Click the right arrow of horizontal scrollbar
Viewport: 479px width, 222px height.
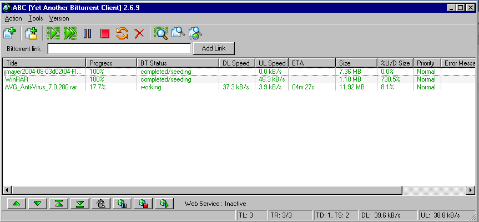pos(471,190)
